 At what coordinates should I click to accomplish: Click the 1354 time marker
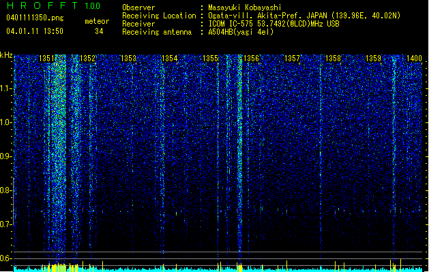pyautogui.click(x=169, y=58)
